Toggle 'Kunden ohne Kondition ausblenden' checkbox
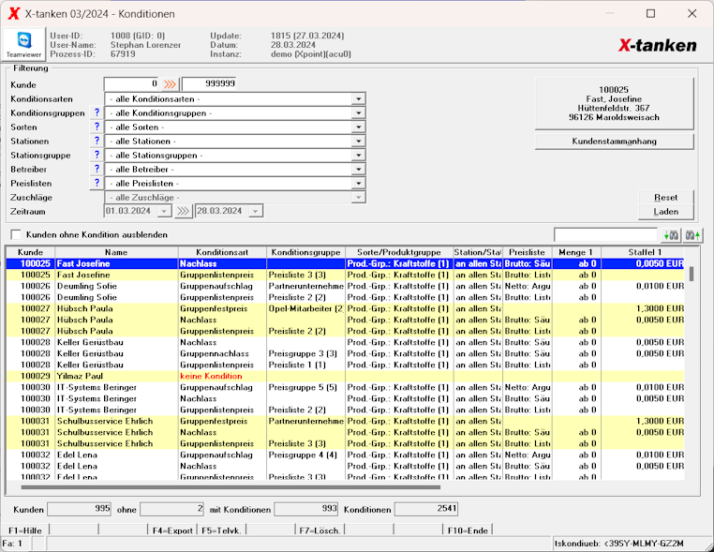The height and width of the screenshot is (552, 714). (16, 235)
